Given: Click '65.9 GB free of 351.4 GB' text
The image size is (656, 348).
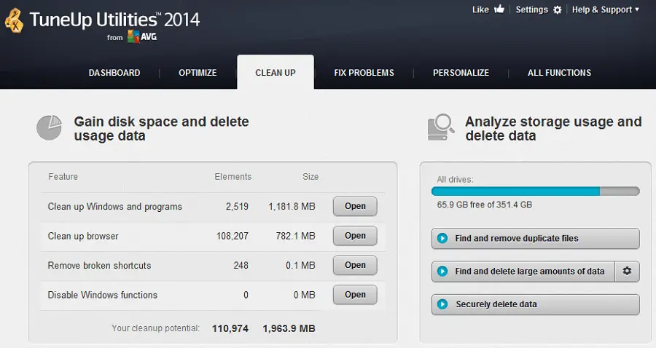Looking at the screenshot, I should (x=485, y=205).
